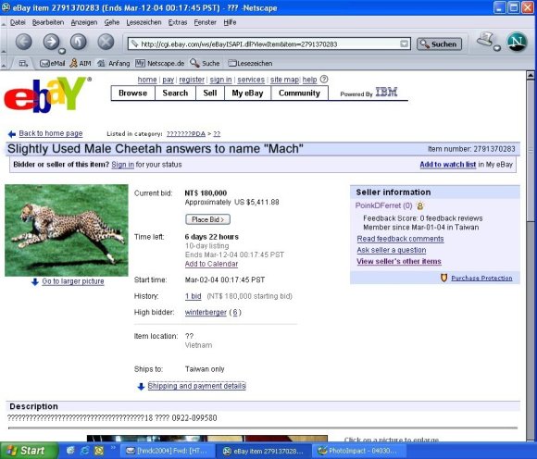Click the browser Back arrow button

[24, 42]
